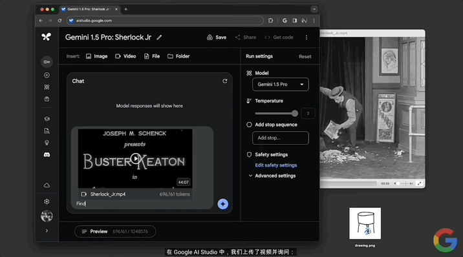
Task: Clear the chat with refresh icon
Action: 224,81
